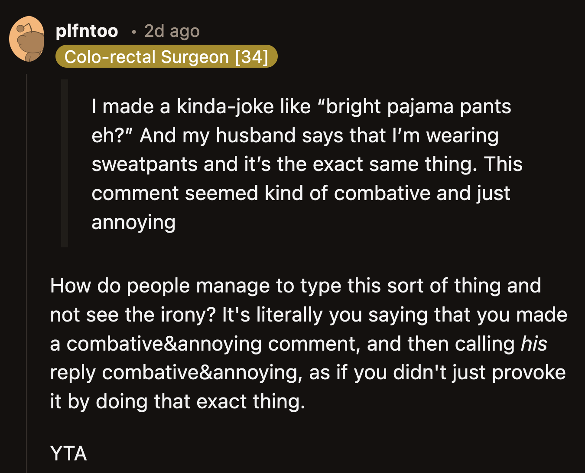Click the quote block indicator bar

tap(64, 163)
